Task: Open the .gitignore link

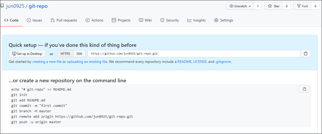Action: (x=223, y=62)
